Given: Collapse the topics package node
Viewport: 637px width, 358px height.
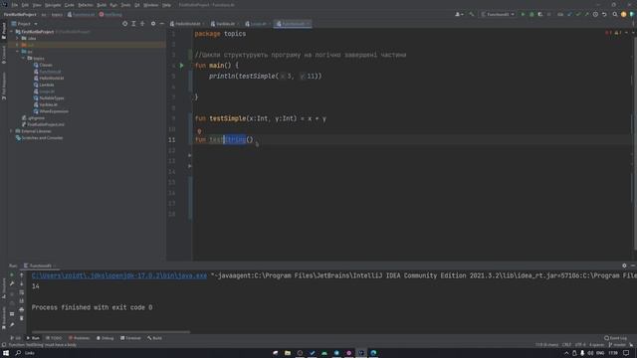Looking at the screenshot, I should point(24,59).
